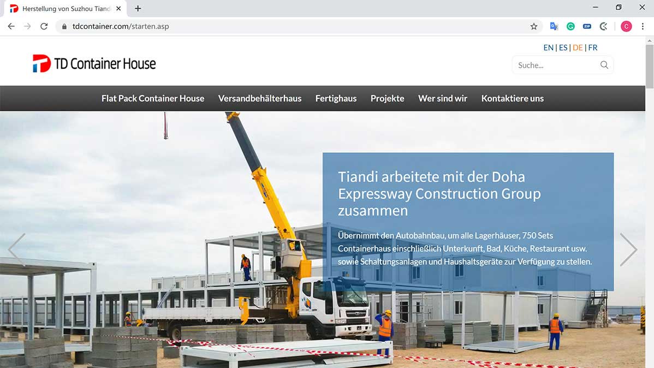Click the TD Container House logo
This screenshot has width=654, height=368.
click(94, 63)
